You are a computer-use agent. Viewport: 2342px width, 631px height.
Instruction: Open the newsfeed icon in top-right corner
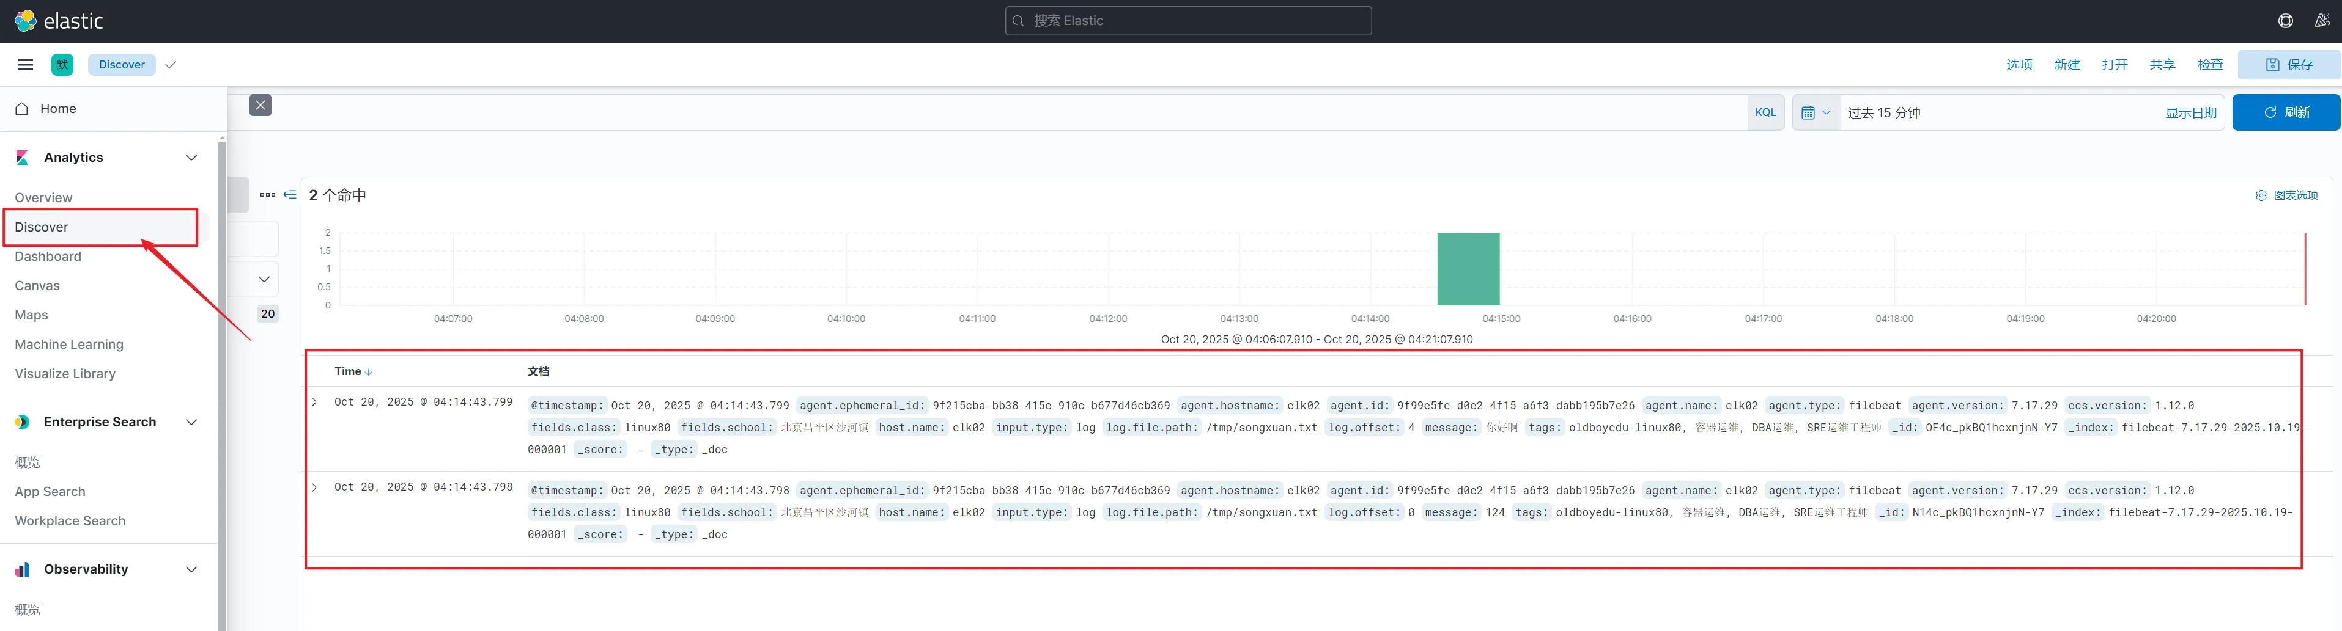(x=2321, y=21)
